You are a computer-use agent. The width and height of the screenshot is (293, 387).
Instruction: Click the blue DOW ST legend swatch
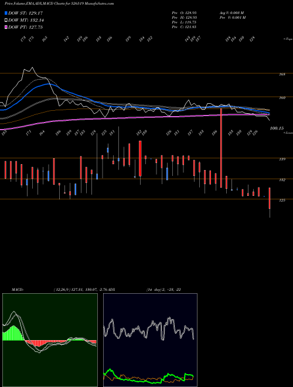[x=6, y=13]
